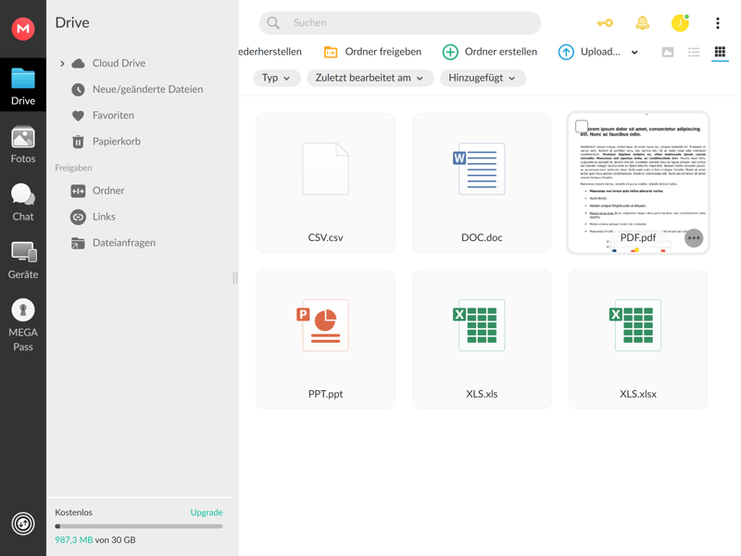The width and height of the screenshot is (741, 556).
Task: Click the transfer sync circle icon
Action: [x=22, y=524]
